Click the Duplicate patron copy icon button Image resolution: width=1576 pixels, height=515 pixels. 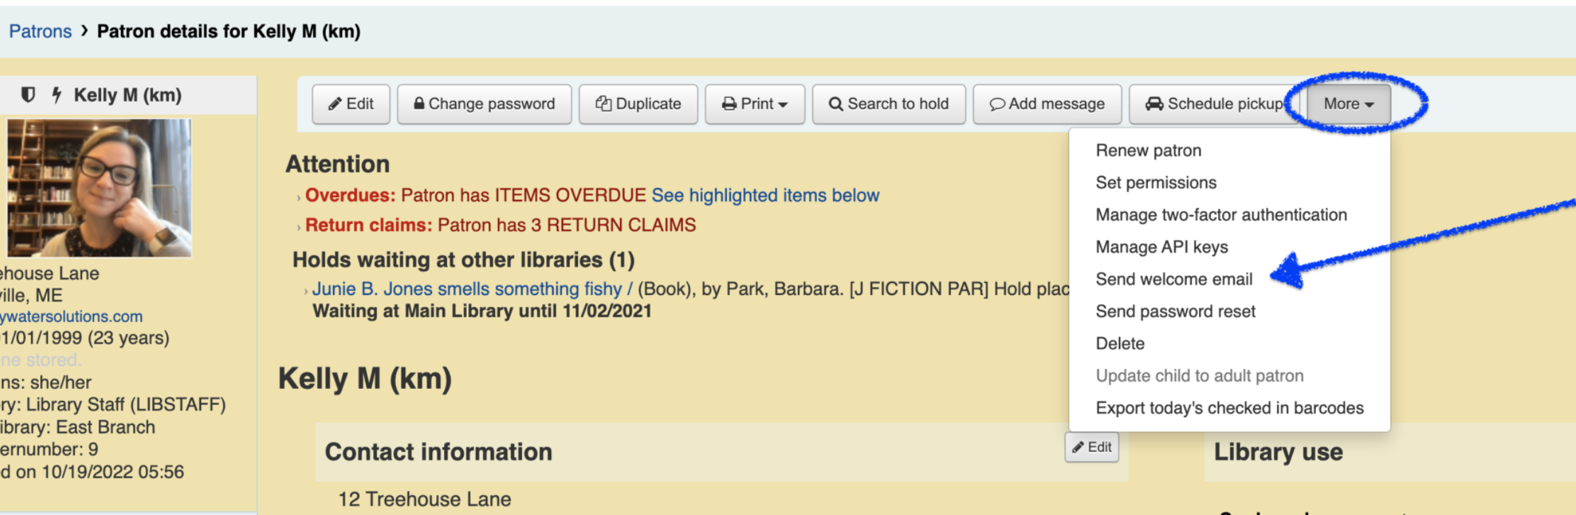coord(638,104)
